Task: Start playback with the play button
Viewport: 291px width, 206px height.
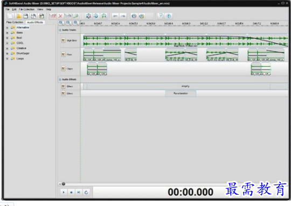Action: [64, 193]
